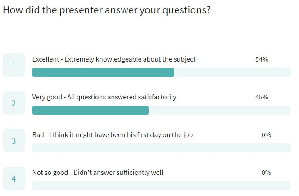The width and height of the screenshot is (299, 196).
Task: Click the 0% label for Not so good
Action: pos(266,173)
